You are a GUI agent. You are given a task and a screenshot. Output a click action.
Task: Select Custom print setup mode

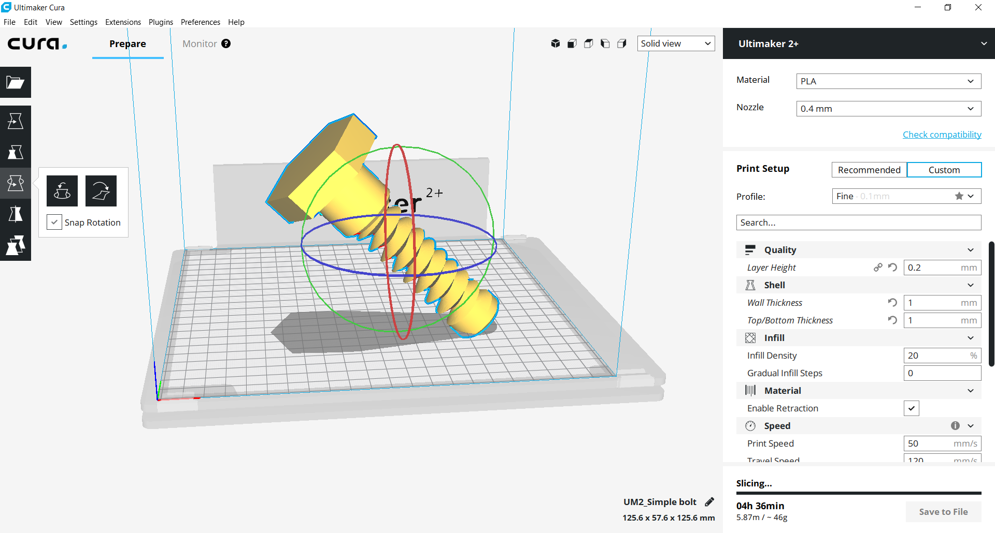point(944,170)
